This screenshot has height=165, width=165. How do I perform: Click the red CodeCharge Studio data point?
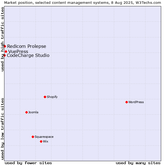(x=4, y=55)
